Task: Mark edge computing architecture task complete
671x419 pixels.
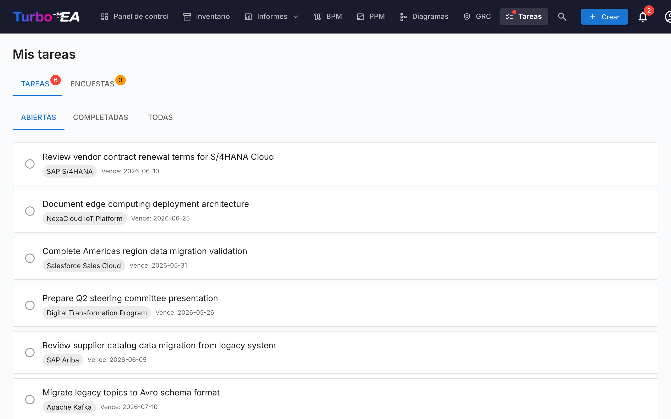Action: (x=30, y=211)
